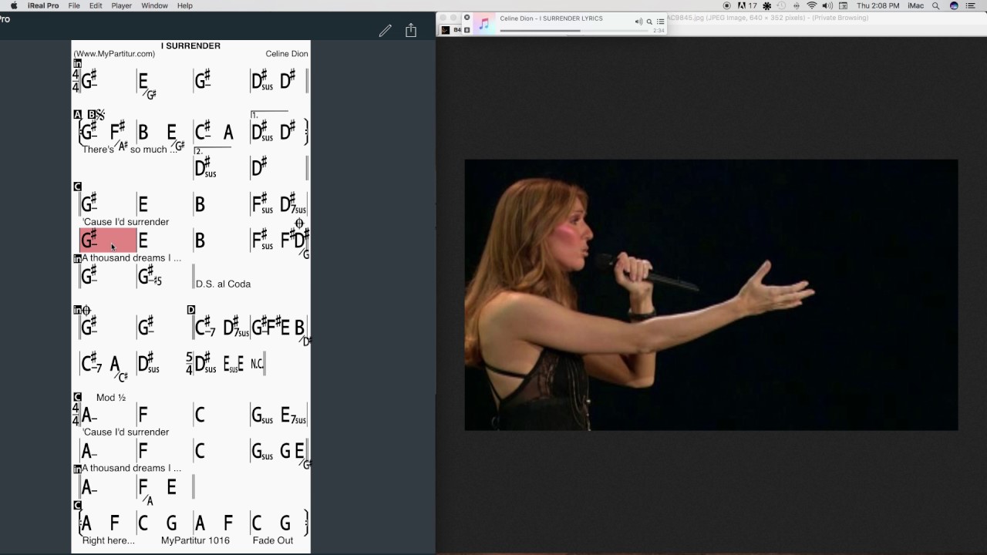This screenshot has width=987, height=555.
Task: Click the 'Celine Dion' composer name
Action: pyautogui.click(x=287, y=54)
